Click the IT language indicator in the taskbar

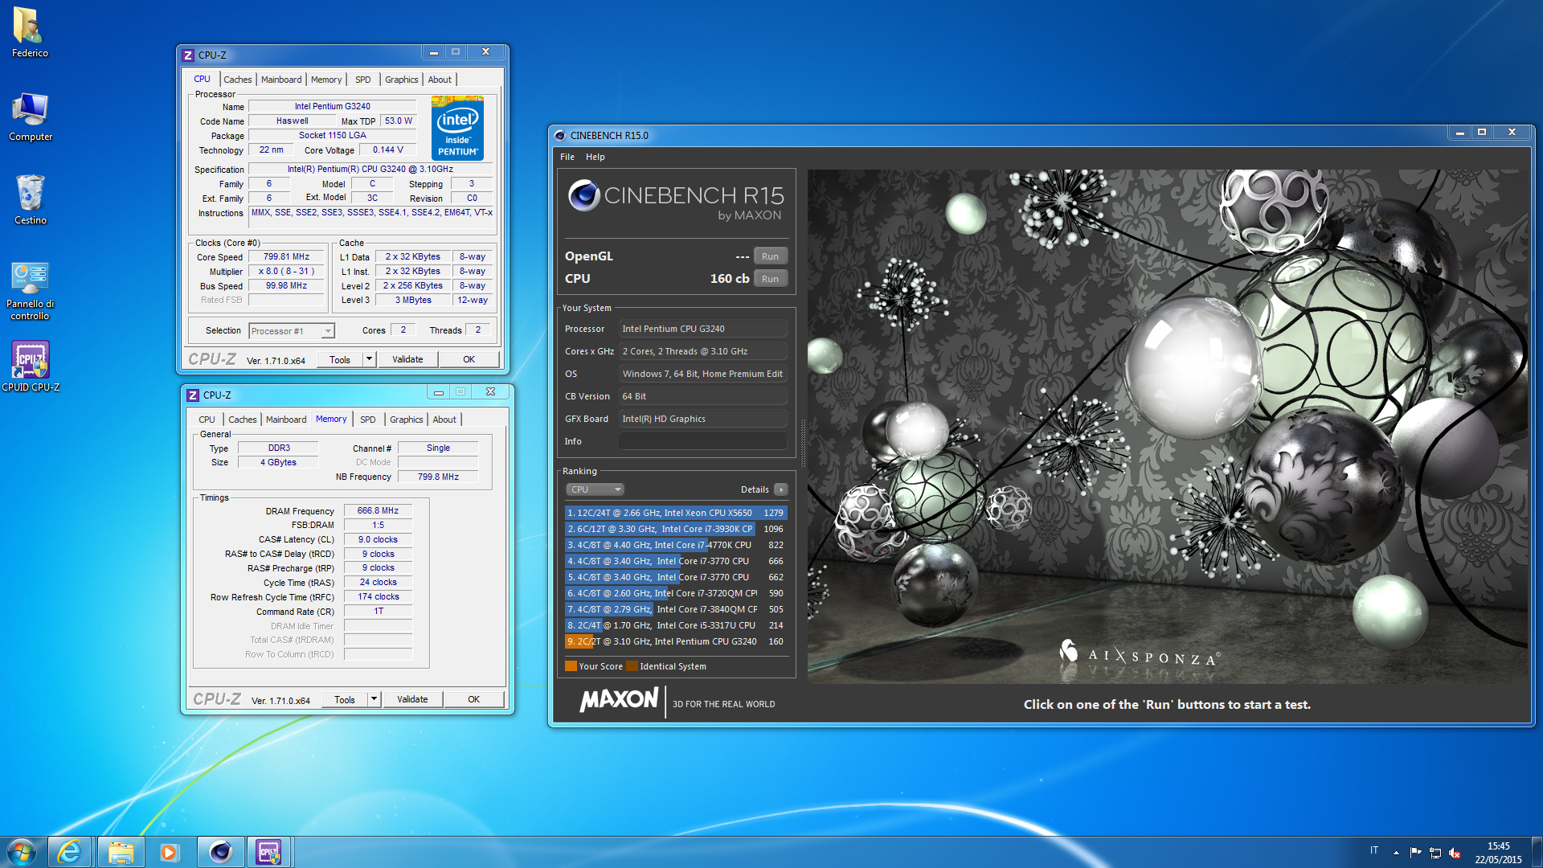point(1374,850)
